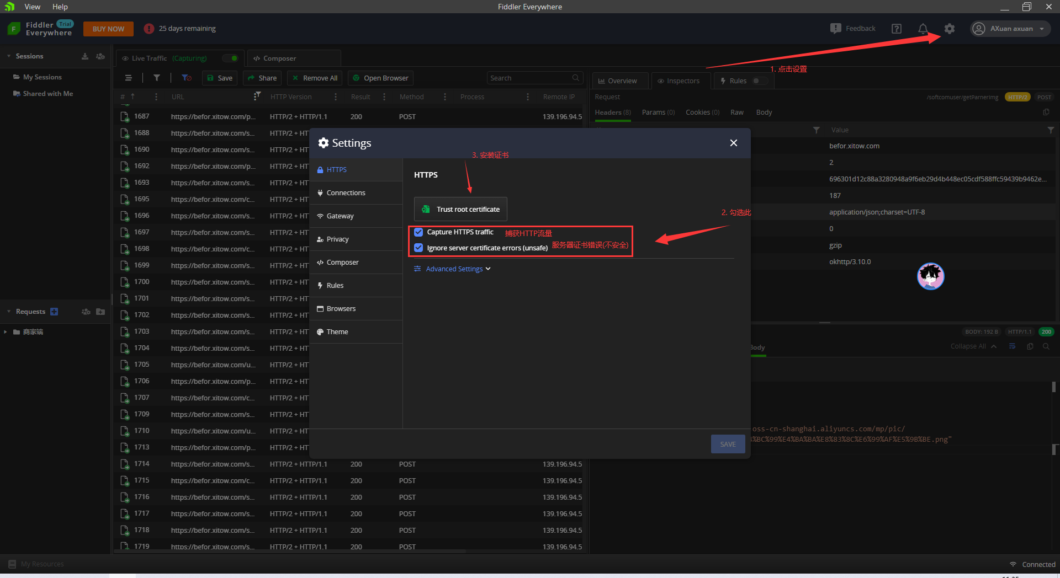Collapse the Sessions section
This screenshot has width=1060, height=578.
[9, 56]
